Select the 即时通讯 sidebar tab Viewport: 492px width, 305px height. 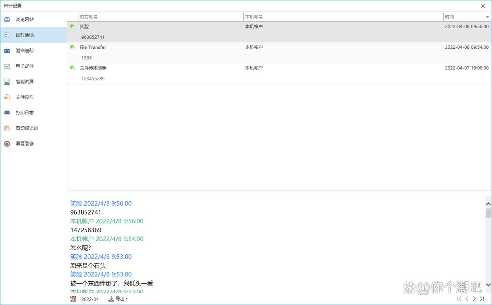pos(33,35)
